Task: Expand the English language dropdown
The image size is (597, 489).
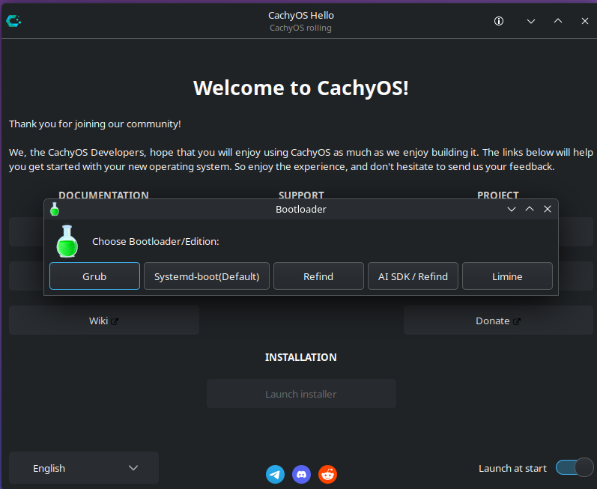Action: [84, 468]
